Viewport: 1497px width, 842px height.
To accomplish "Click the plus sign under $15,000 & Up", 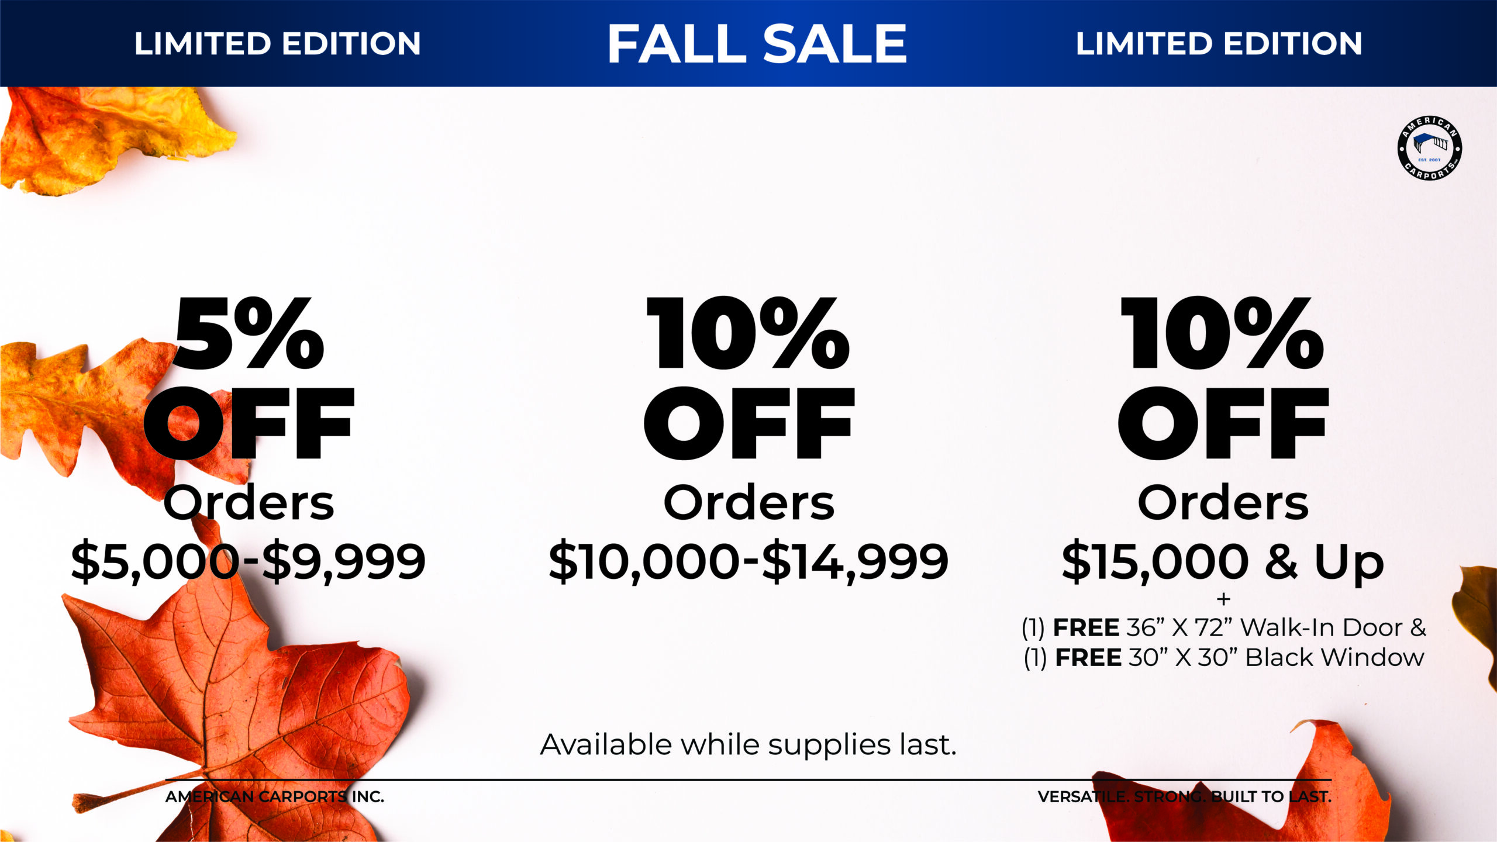I will pyautogui.click(x=1223, y=599).
